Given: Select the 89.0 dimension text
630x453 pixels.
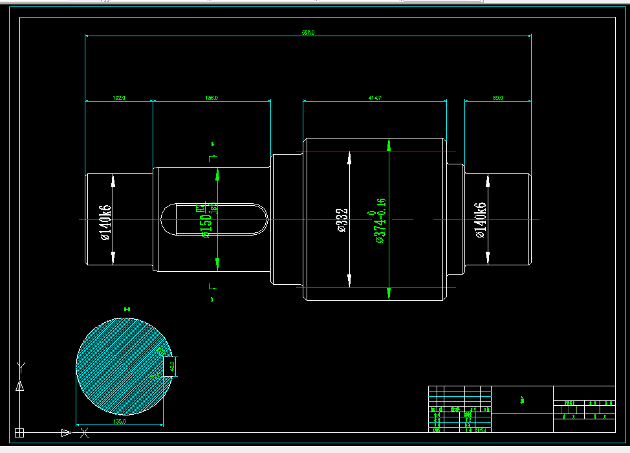Looking at the screenshot, I should click(x=498, y=98).
